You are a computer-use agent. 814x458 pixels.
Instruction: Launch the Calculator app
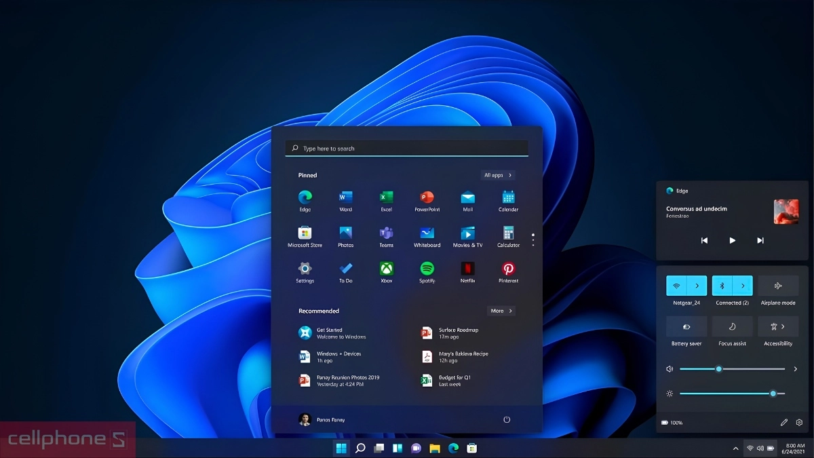(508, 236)
